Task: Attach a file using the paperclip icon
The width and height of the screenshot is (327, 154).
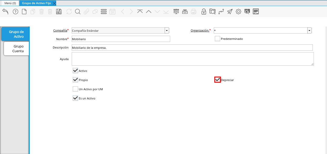Action: point(86,11)
